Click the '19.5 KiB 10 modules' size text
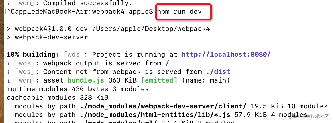Viewport: 333px width, 123px height. point(289,106)
